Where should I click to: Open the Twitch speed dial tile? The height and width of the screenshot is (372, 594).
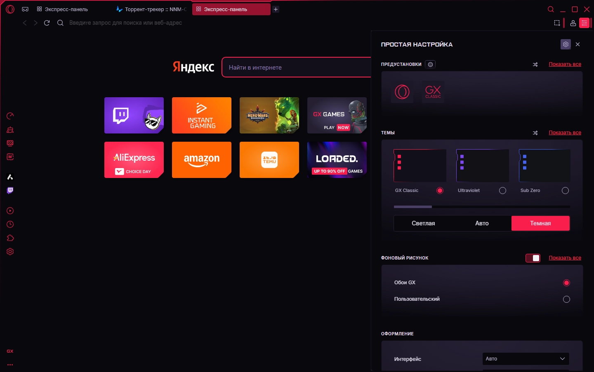[134, 115]
